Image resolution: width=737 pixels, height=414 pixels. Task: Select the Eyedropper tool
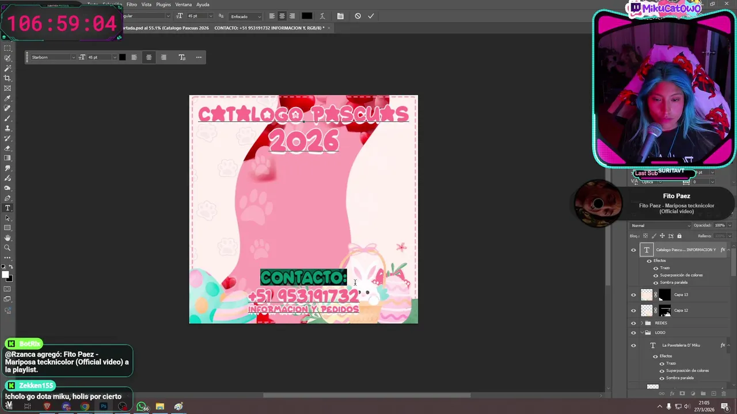(7, 98)
